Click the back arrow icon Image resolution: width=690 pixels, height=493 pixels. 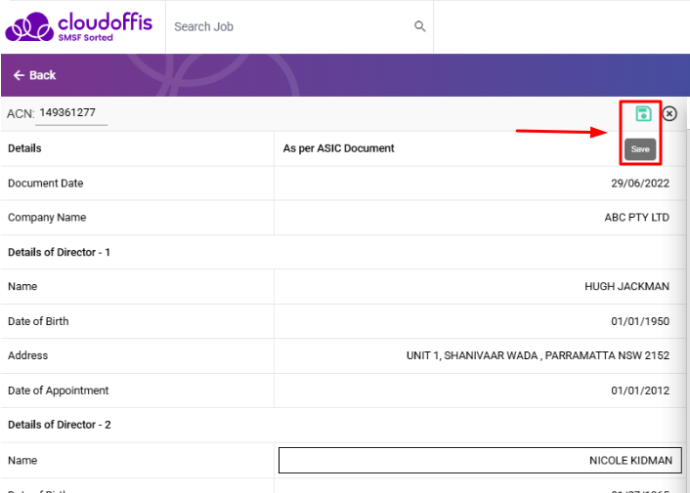click(18, 75)
